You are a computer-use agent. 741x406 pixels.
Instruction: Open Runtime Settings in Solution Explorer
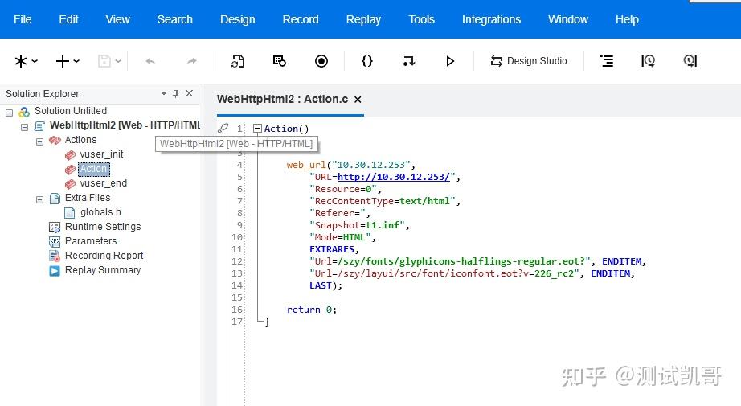(102, 227)
